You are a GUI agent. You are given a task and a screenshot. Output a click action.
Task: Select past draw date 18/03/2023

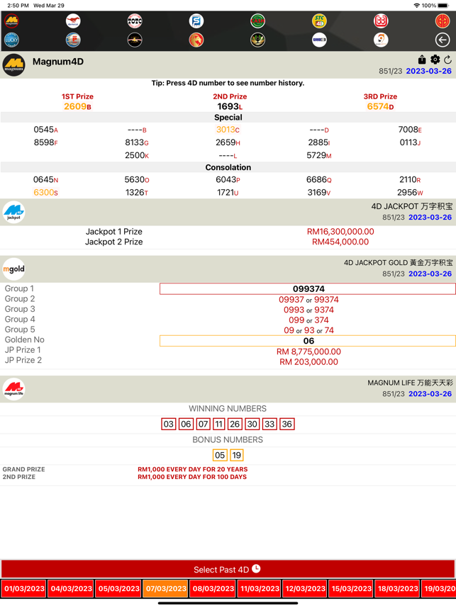(398, 589)
